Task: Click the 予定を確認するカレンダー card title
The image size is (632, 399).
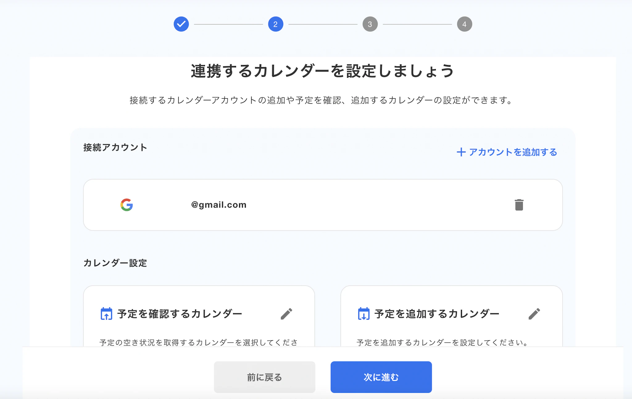Action: click(x=180, y=314)
